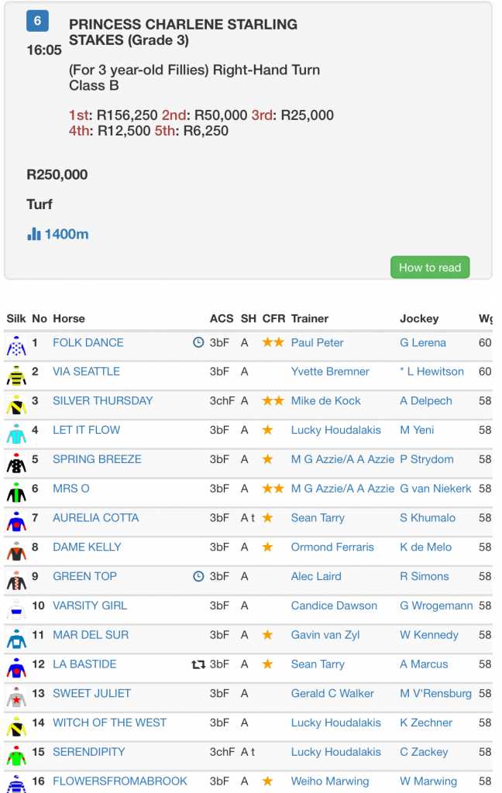Click the clock icon beside FOLK DANCE
This screenshot has width=502, height=793.
pos(198,342)
